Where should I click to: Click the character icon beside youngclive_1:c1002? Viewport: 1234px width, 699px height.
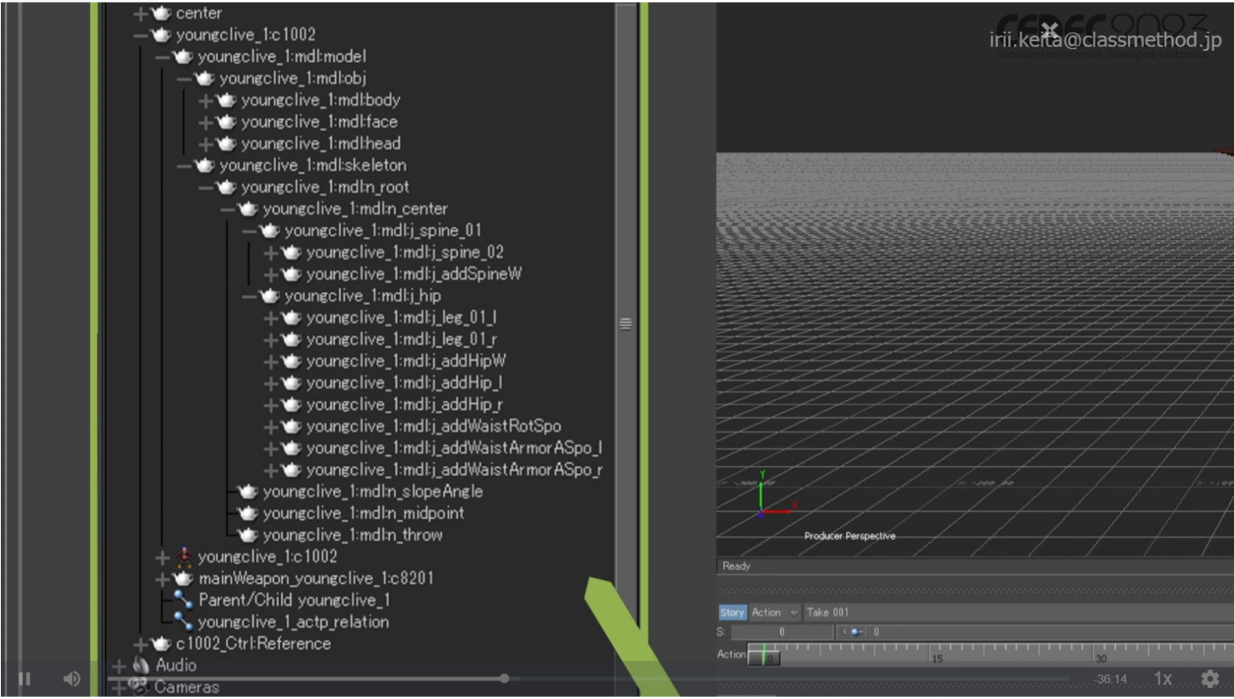[x=184, y=557]
